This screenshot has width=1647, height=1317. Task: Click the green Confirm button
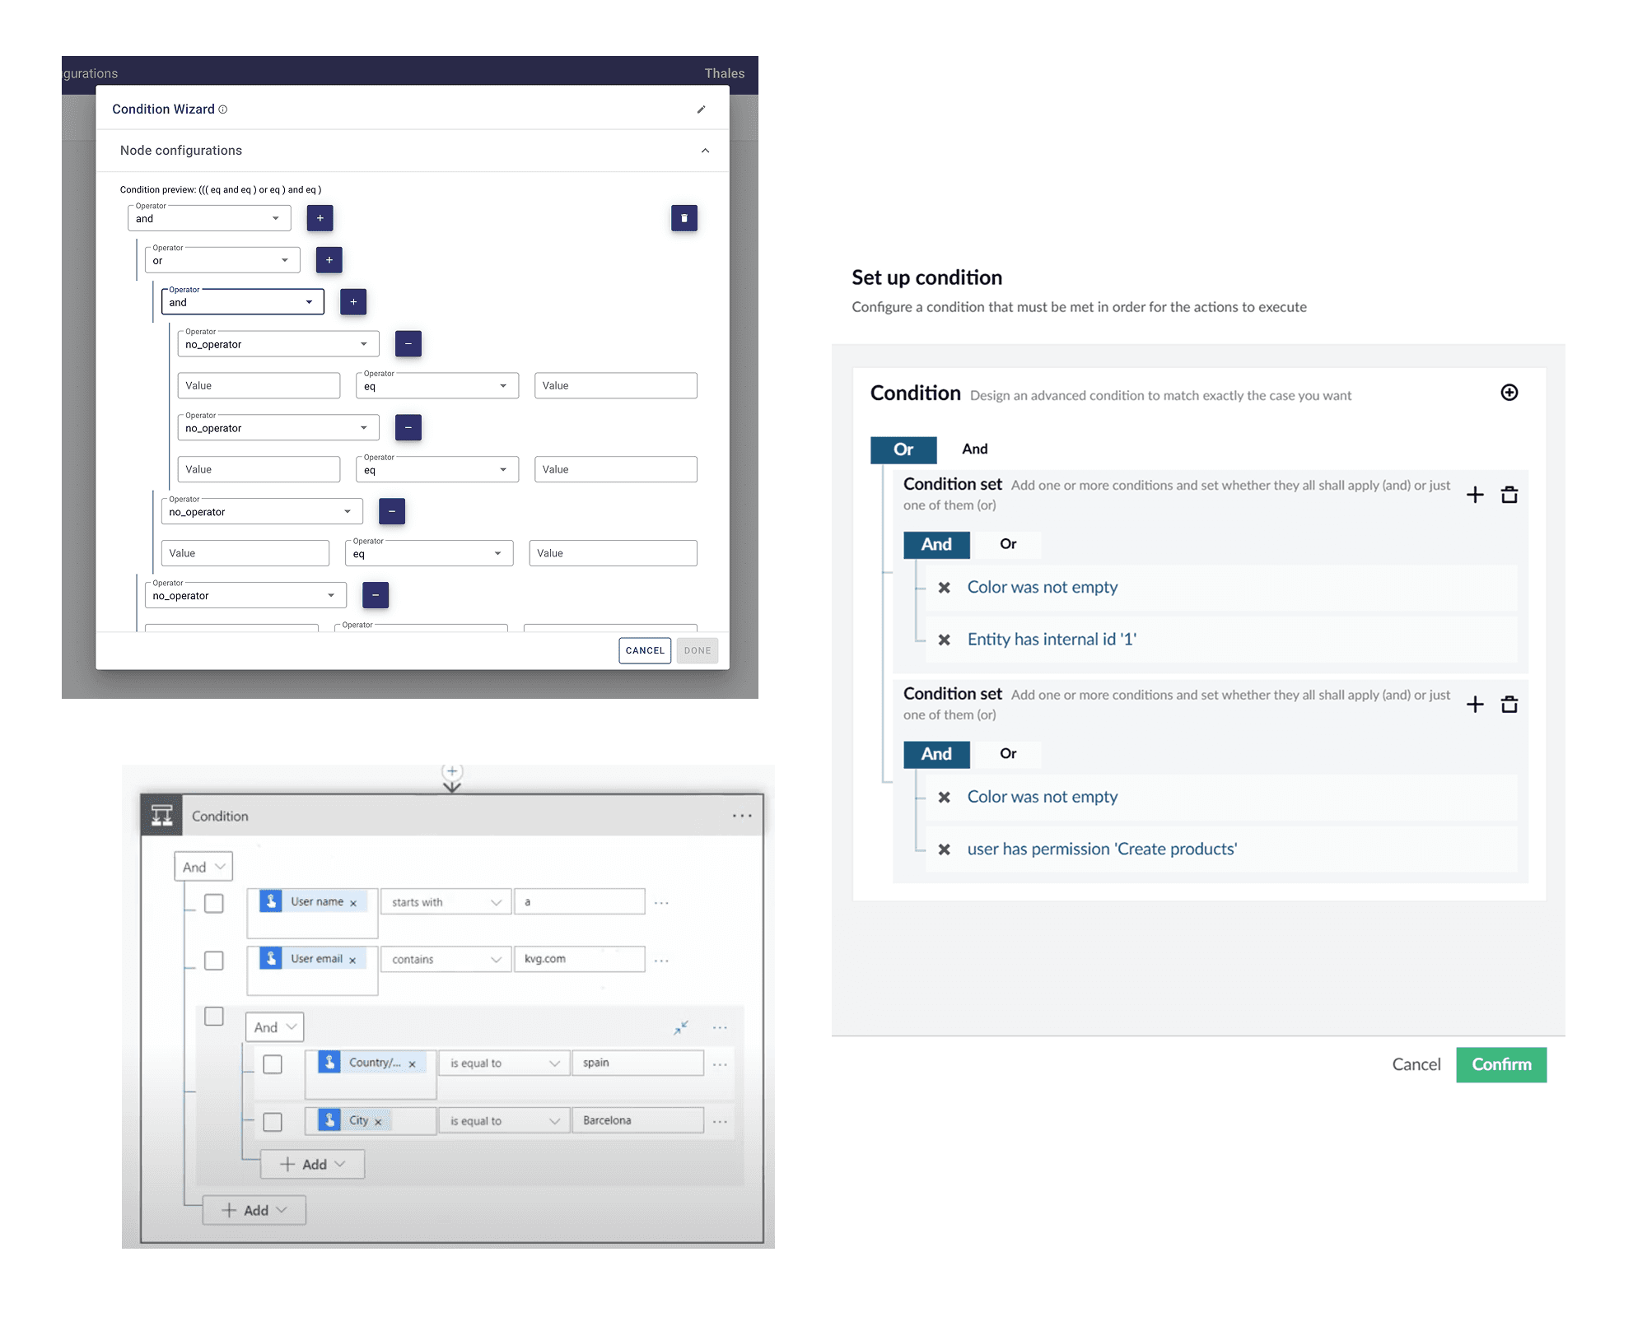[x=1500, y=1064]
